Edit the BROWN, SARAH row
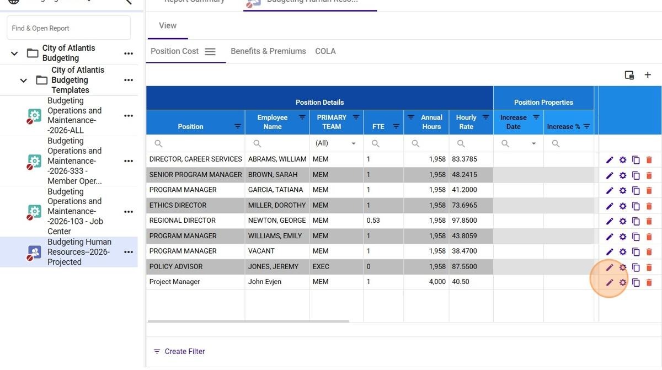The width and height of the screenshot is (662, 370). (610, 175)
